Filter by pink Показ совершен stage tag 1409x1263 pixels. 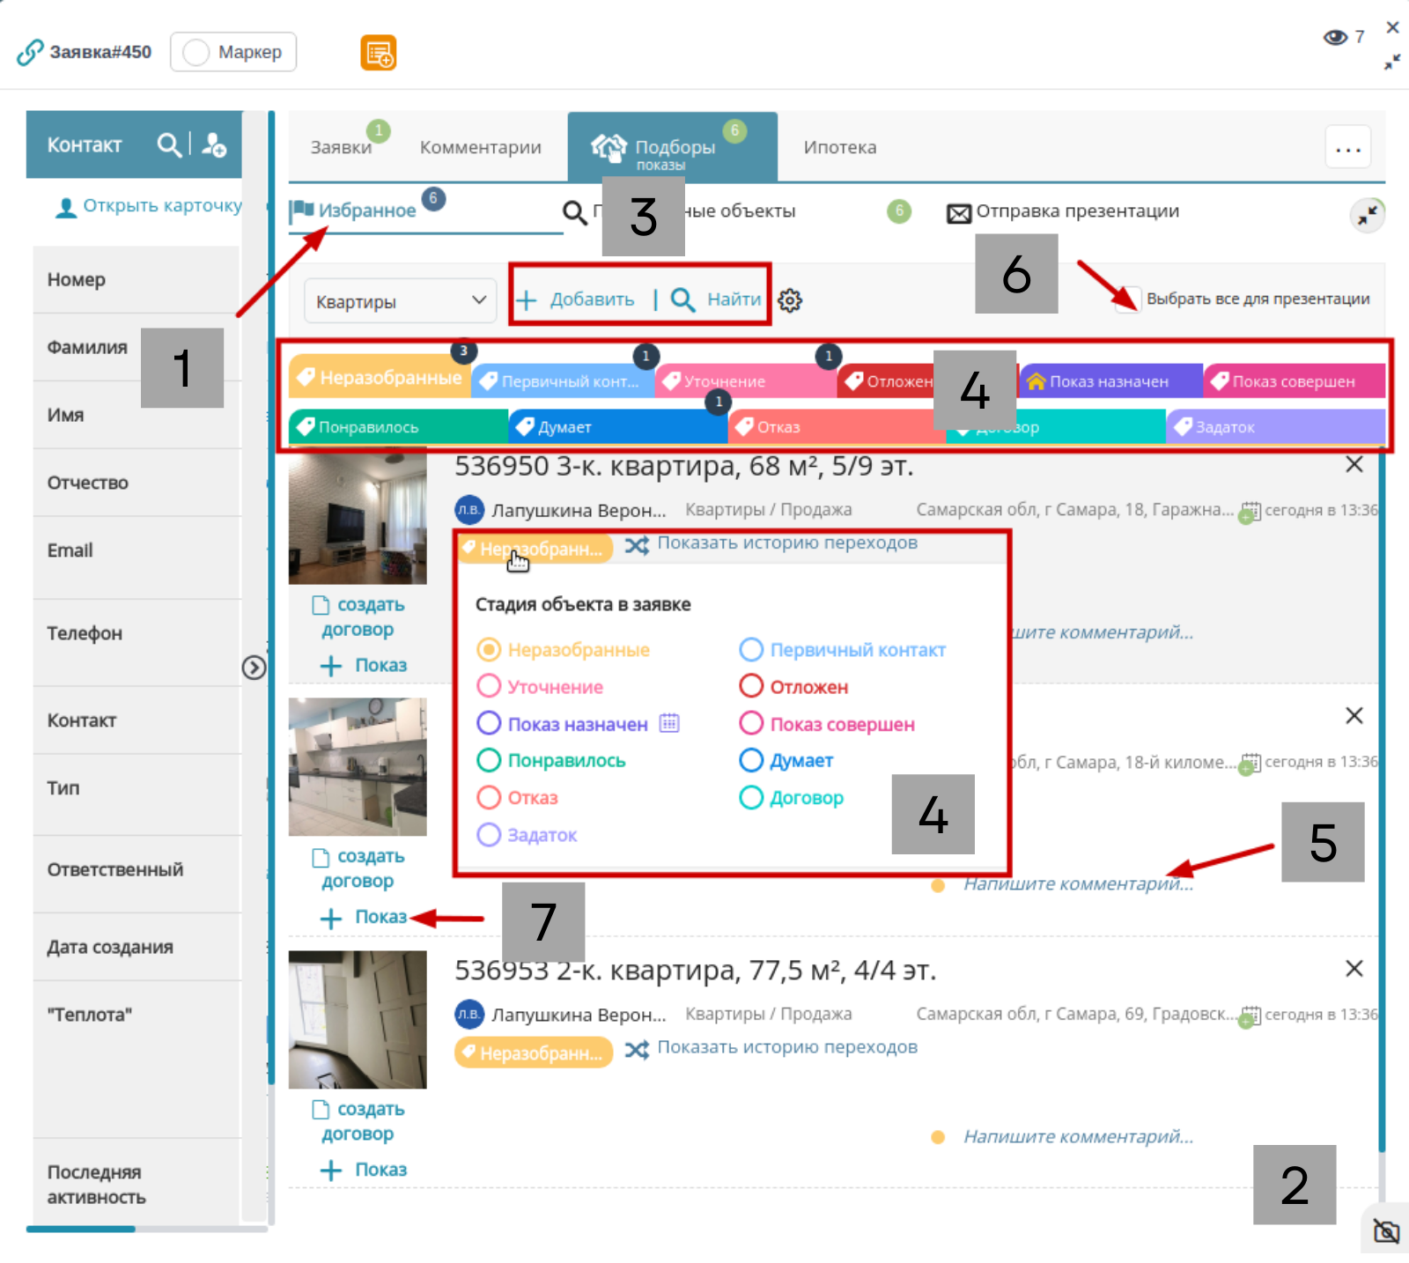[1295, 381]
